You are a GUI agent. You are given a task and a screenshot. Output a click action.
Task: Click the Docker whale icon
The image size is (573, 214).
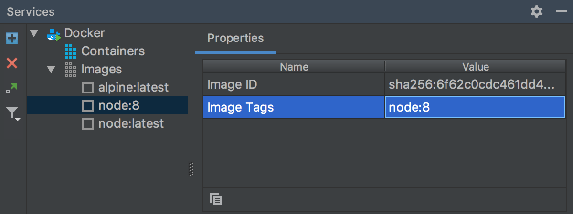[53, 33]
